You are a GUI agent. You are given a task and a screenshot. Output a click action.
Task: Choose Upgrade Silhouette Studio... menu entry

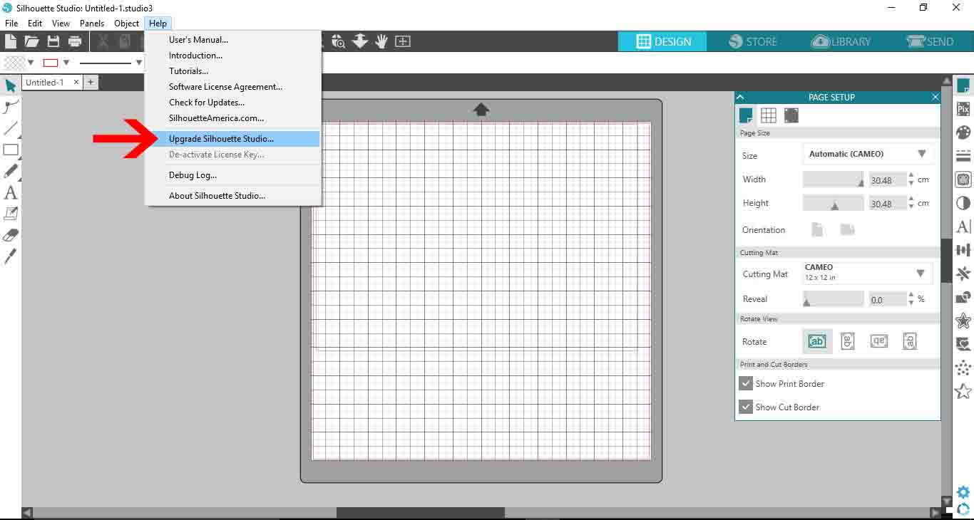pos(232,139)
